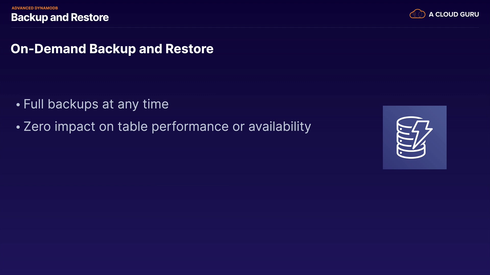Click the bullet dot before 'Zero impact'
This screenshot has width=490, height=275.
pos(18,127)
